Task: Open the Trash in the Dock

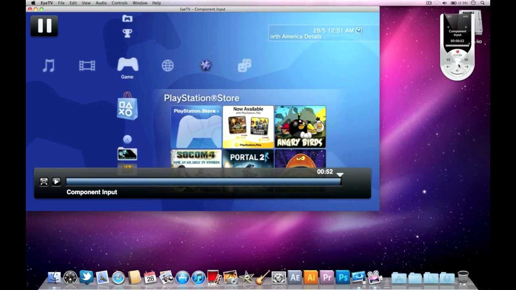Action: [x=463, y=277]
